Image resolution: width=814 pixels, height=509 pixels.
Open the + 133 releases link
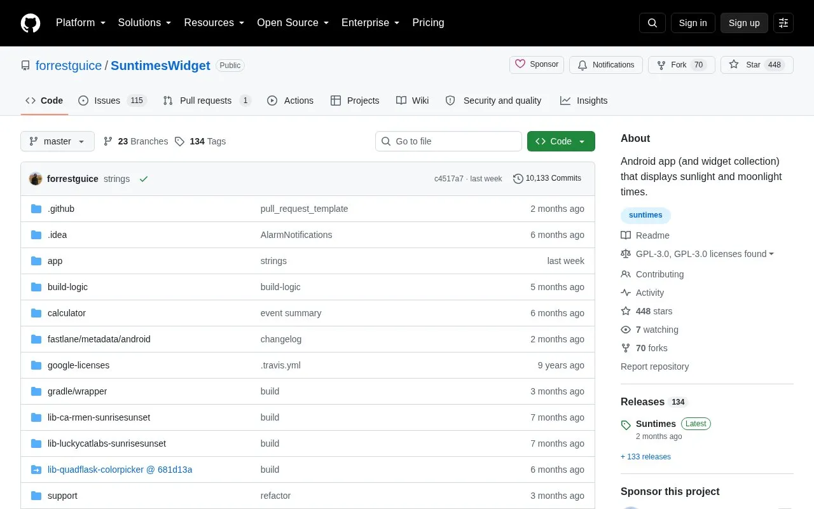click(x=645, y=457)
